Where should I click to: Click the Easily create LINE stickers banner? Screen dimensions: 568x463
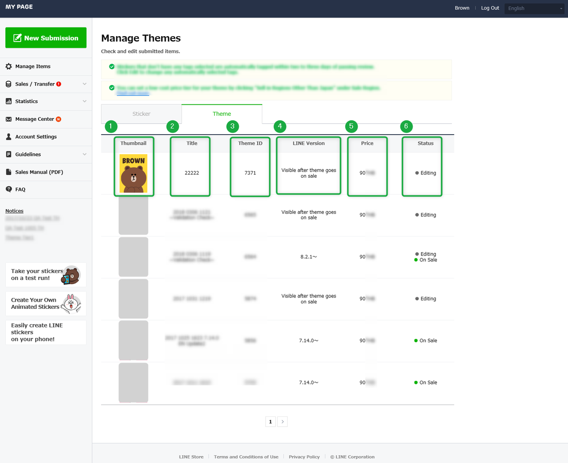click(46, 332)
